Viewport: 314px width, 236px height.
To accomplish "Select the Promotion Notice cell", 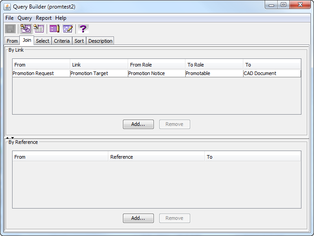I will 157,73.
